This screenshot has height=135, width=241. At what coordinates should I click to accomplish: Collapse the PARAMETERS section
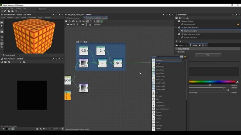coord(176,49)
